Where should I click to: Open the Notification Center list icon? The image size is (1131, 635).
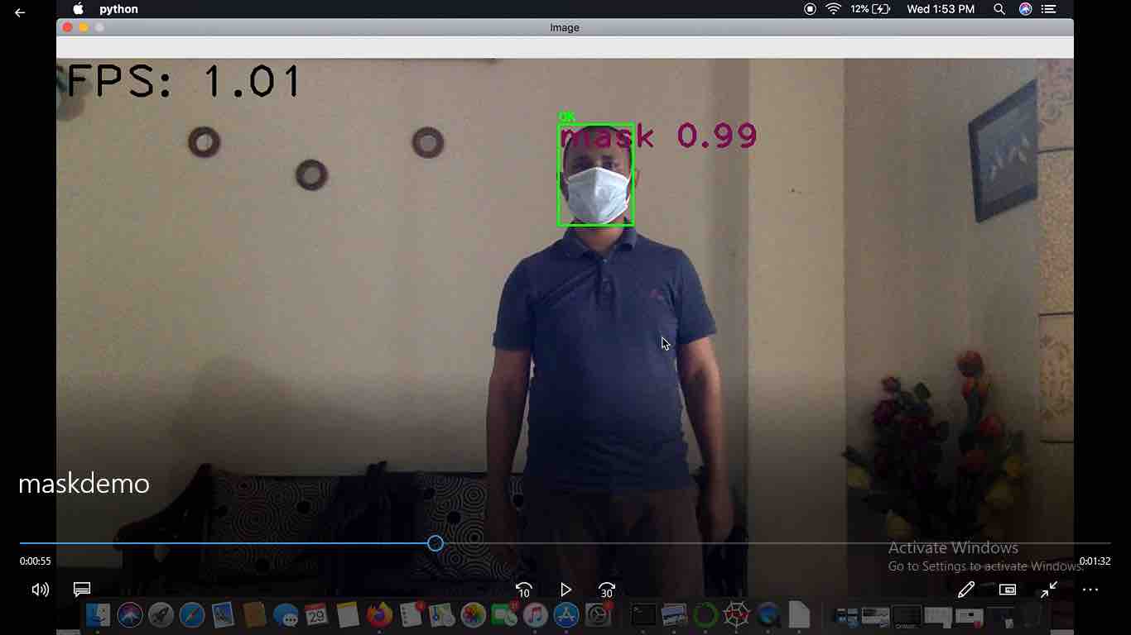(x=1049, y=9)
